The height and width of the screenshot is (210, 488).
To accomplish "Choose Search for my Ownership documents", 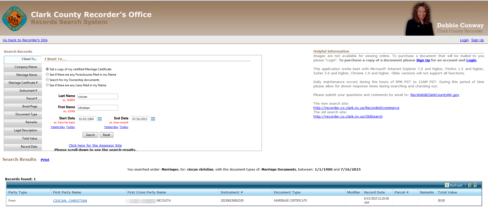I will point(47,80).
